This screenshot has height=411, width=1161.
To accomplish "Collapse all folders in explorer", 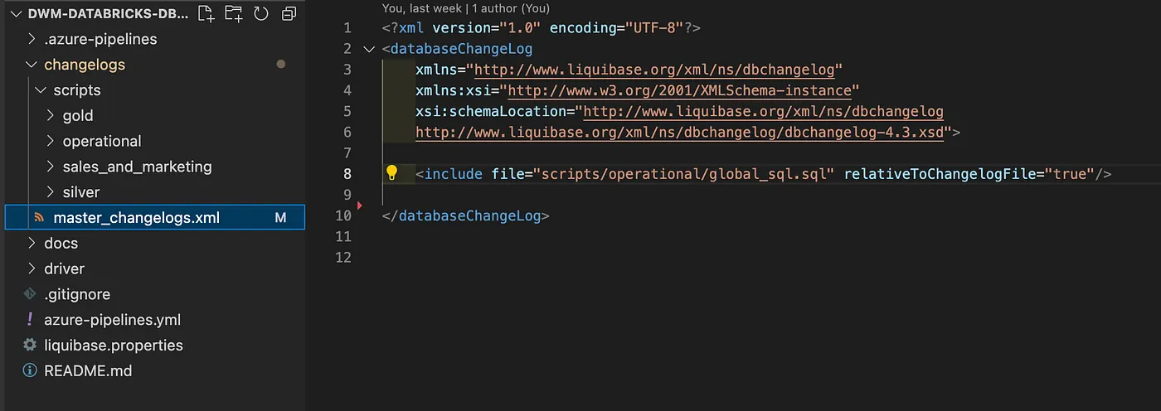I will [288, 13].
